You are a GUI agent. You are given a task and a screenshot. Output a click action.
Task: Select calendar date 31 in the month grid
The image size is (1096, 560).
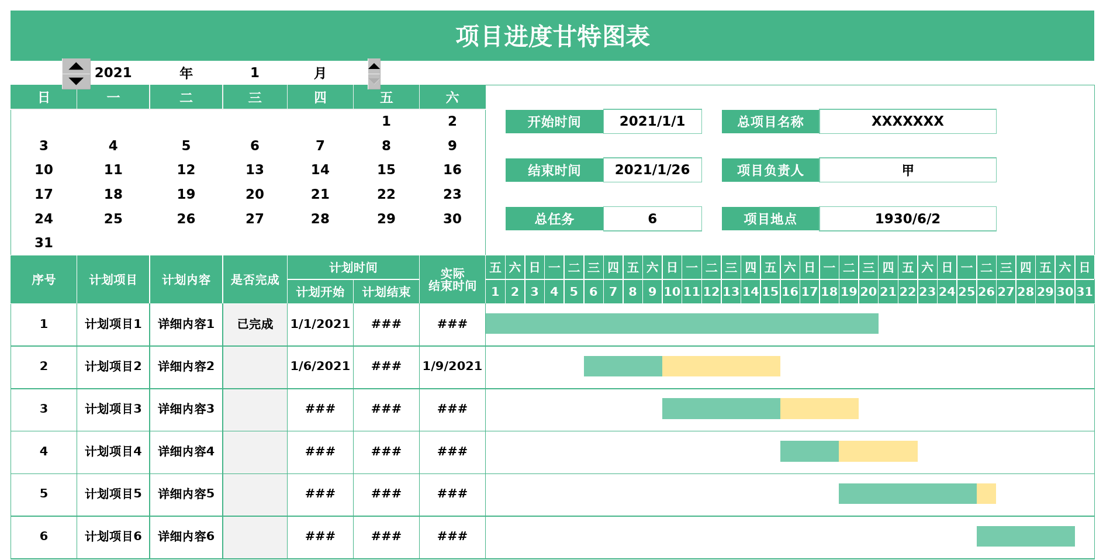[44, 243]
